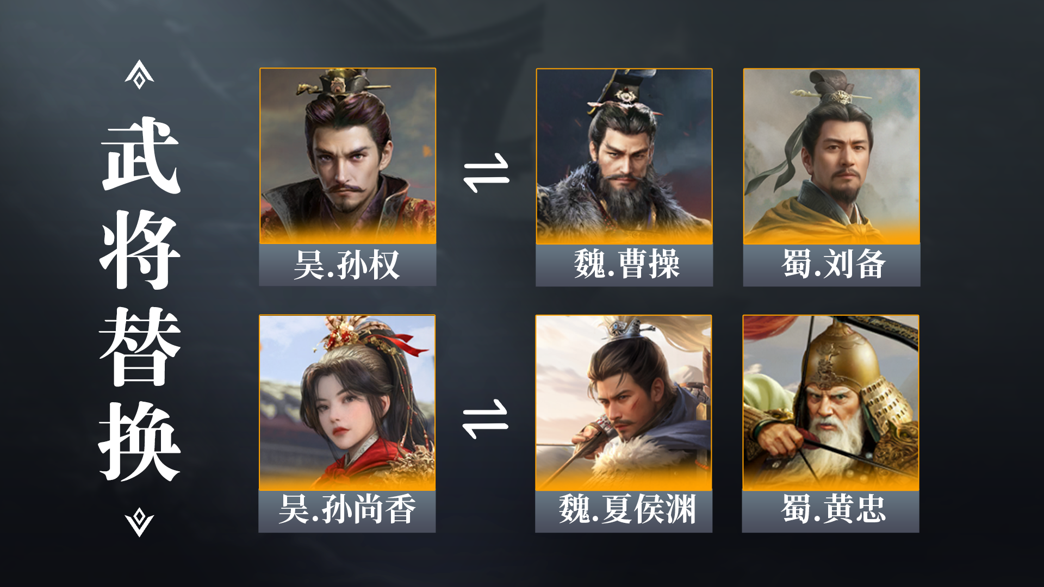Click the upper diamond ornament above 武将替换
Viewport: 1044px width, 587px height.
(139, 74)
